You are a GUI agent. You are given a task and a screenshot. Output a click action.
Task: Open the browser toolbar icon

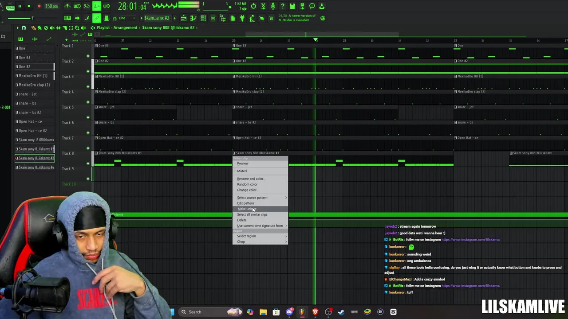223,18
